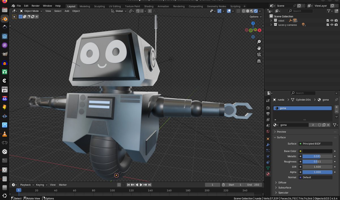The height and width of the screenshot is (200, 340).
Task: Select wireframe viewport shading
Action: [x=243, y=11]
